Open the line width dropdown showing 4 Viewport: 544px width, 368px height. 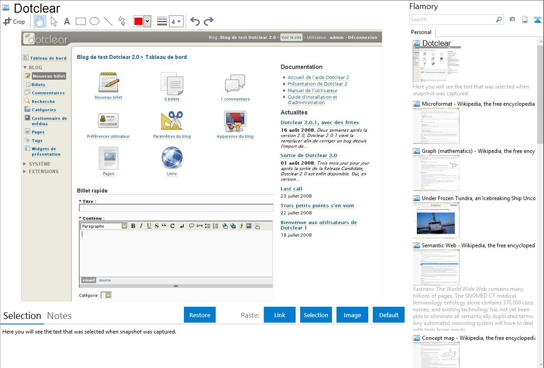click(x=176, y=22)
